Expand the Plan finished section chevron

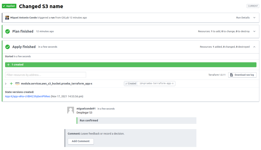coord(254,31)
